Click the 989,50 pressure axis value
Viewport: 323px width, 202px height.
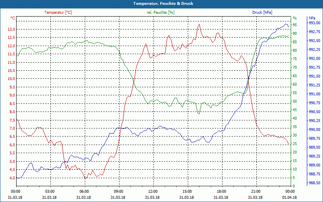pyautogui.click(x=315, y=147)
